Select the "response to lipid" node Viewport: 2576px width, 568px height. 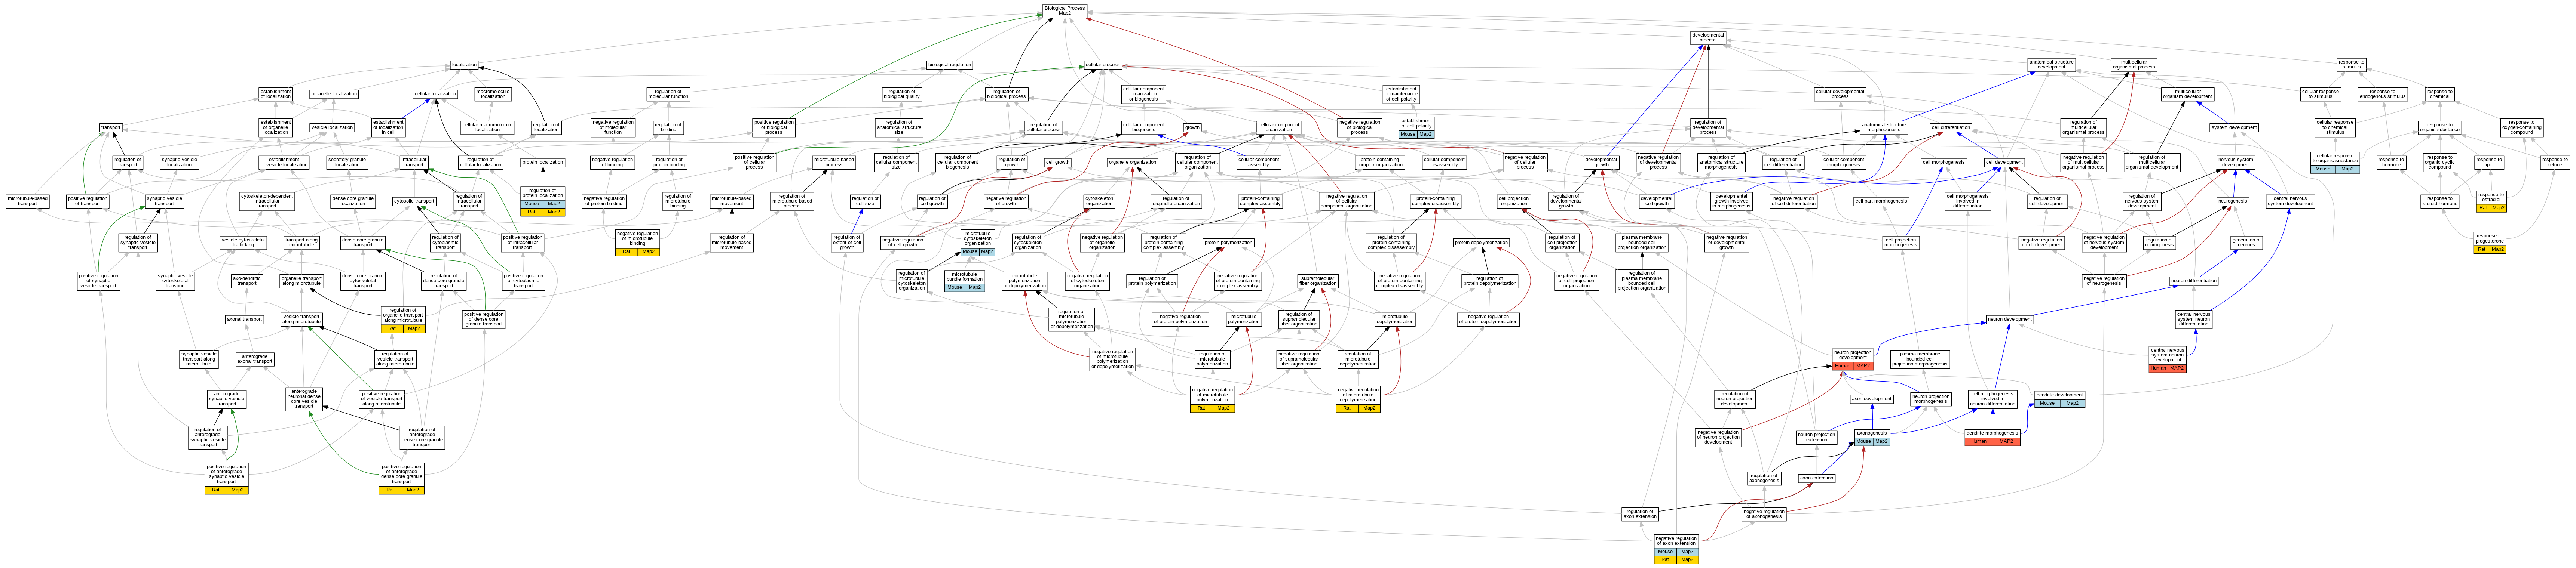click(2489, 162)
